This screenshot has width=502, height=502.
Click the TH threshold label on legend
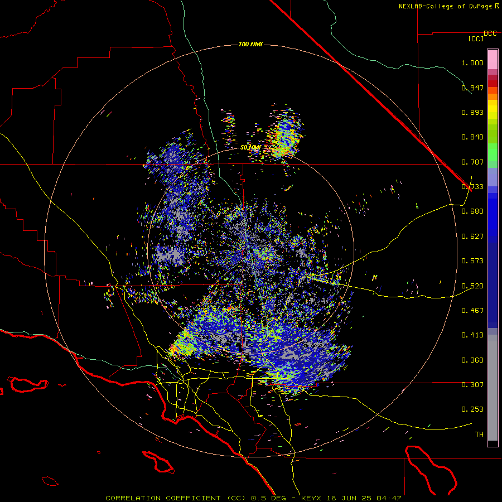479,435
